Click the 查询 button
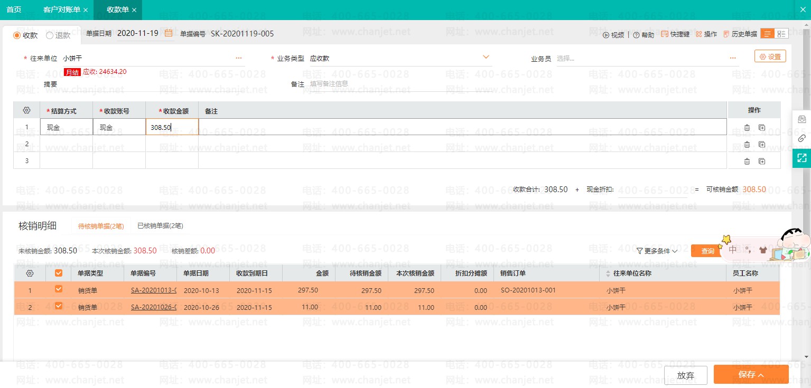Screen dimensions: 811x388 point(707,251)
